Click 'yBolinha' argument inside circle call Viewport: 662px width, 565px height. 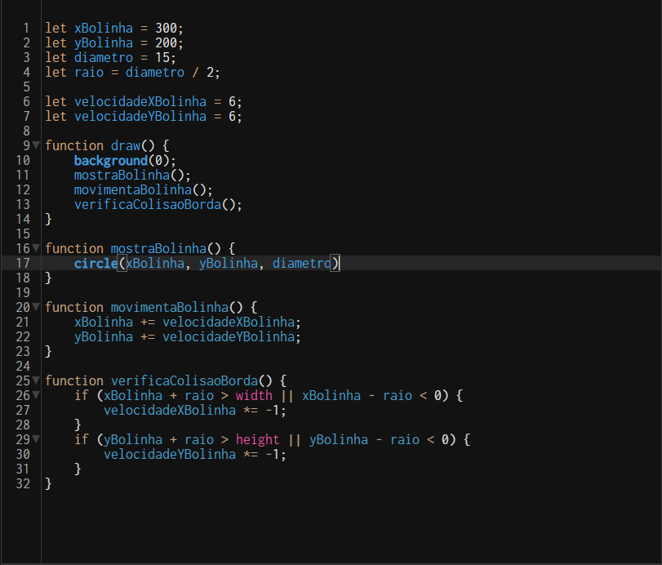pos(229,263)
